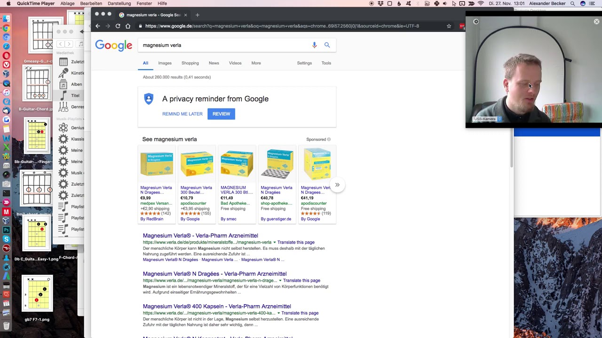Open Microsoft Word from the Dock
602x338 pixels.
click(6, 138)
